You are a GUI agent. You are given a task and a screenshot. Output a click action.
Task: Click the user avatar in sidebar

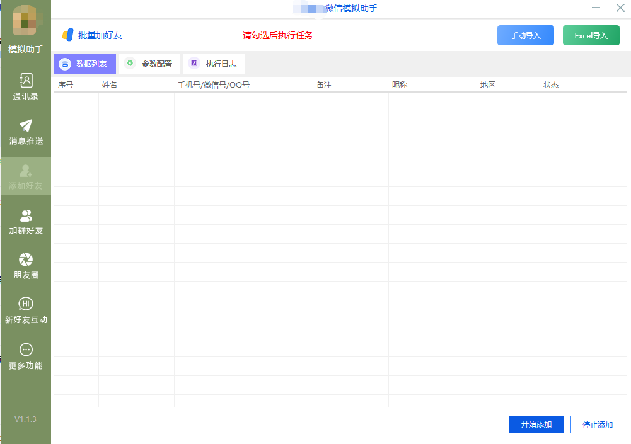pos(26,20)
